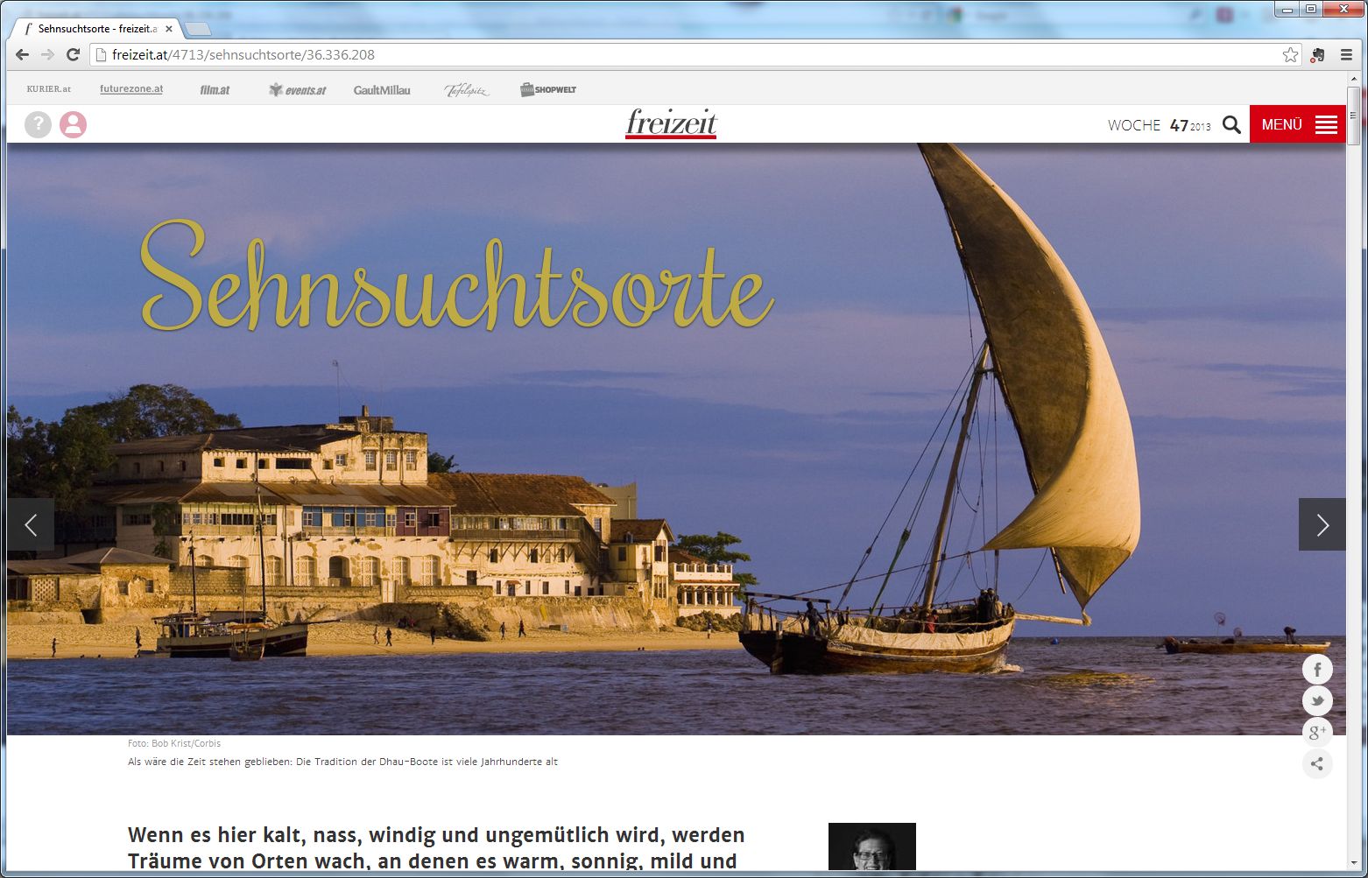Click the Google Plus share icon
Screen dimensions: 1368x878
pyautogui.click(x=1317, y=732)
